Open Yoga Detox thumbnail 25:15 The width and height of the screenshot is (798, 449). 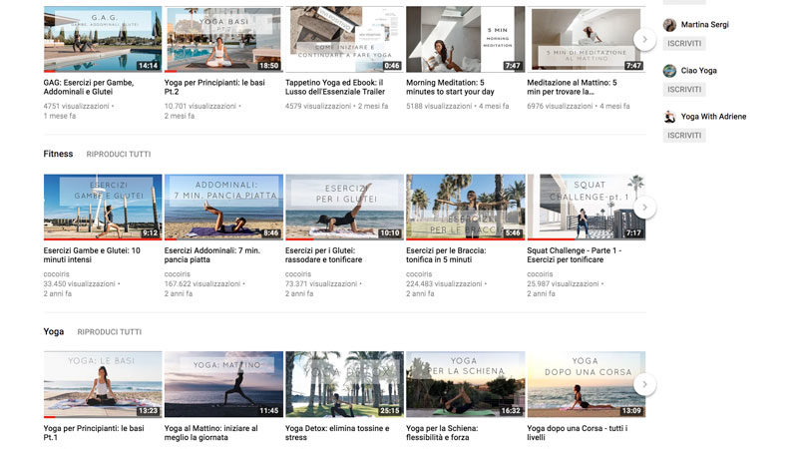344,384
